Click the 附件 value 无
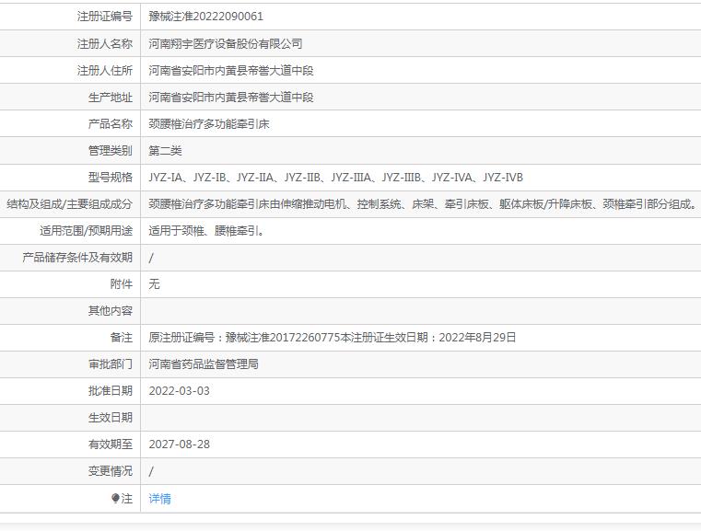The height and width of the screenshot is (531, 701). click(154, 284)
